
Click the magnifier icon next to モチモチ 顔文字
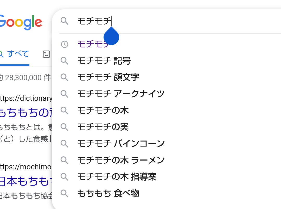click(65, 77)
